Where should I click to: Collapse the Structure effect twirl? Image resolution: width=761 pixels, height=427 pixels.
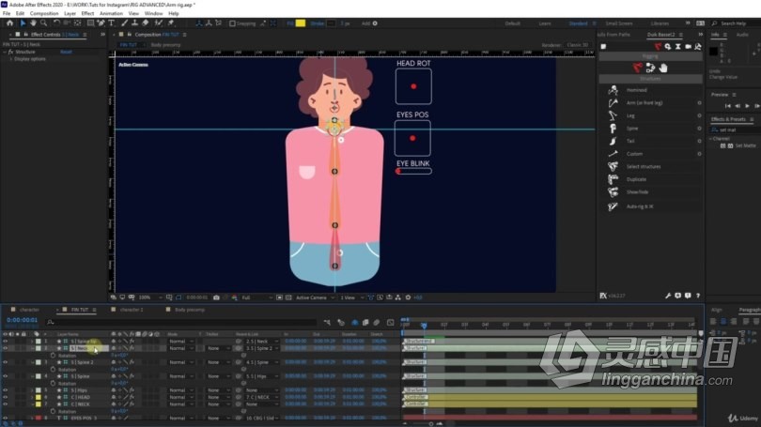click(5, 52)
